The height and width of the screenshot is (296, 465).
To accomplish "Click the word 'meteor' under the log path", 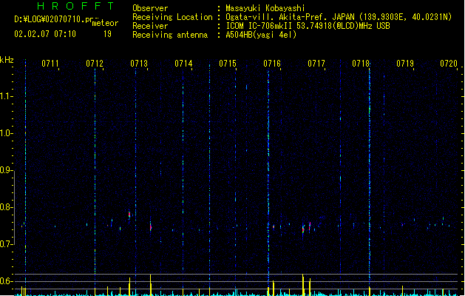I will [x=105, y=23].
